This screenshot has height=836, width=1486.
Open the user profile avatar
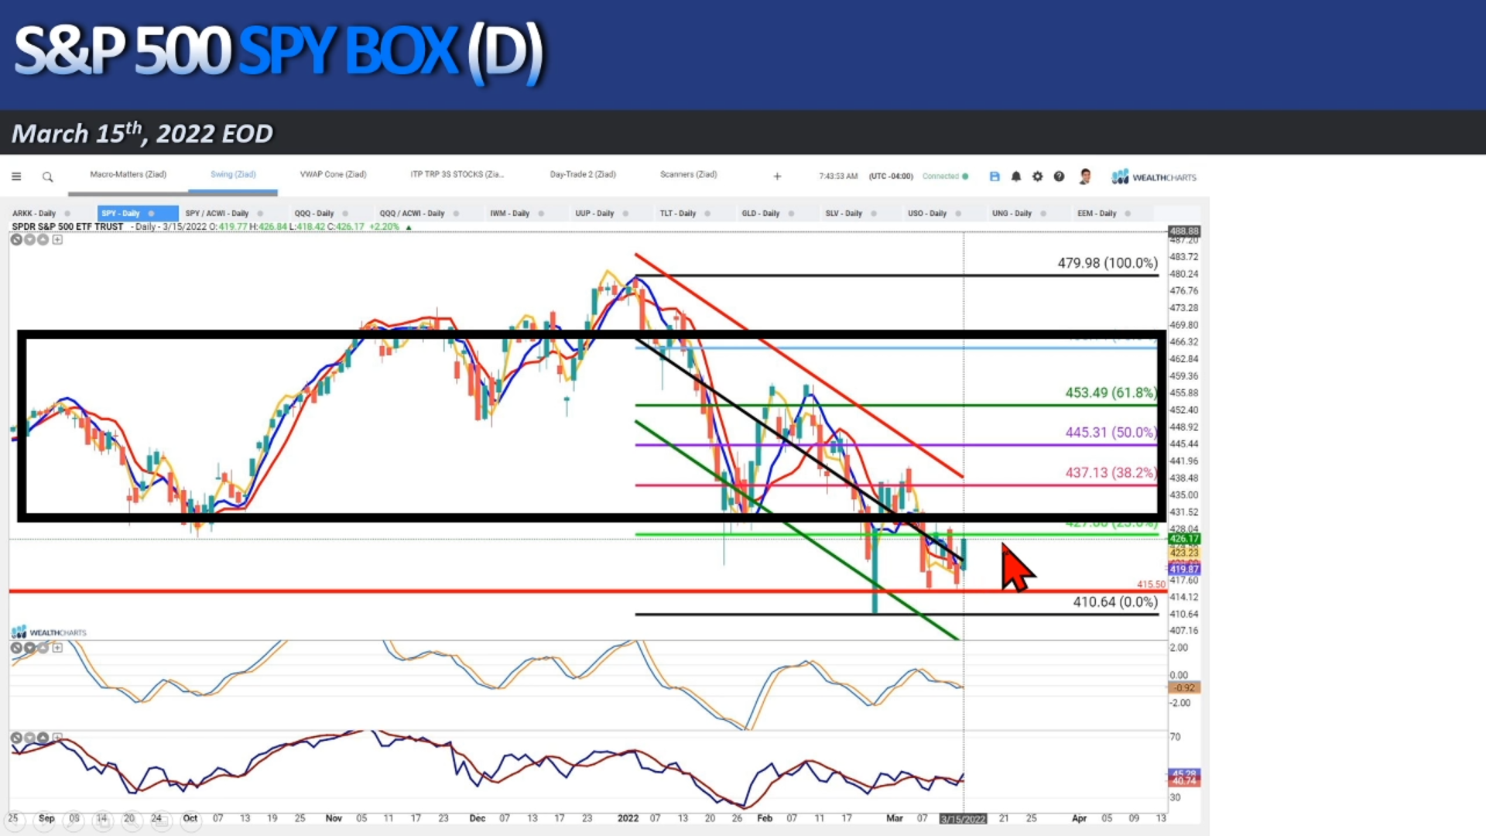pyautogui.click(x=1085, y=176)
